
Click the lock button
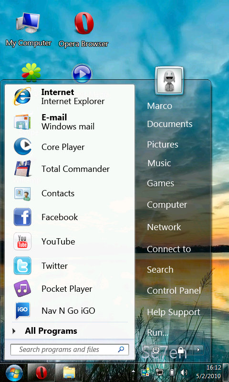coord(180,350)
